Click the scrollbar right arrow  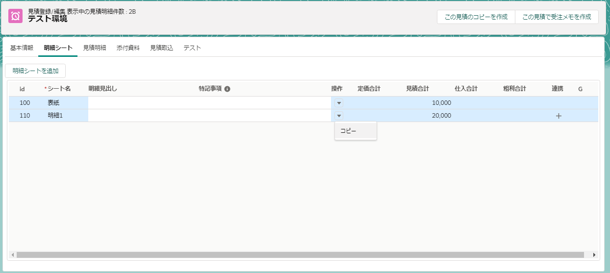pyautogui.click(x=594, y=255)
